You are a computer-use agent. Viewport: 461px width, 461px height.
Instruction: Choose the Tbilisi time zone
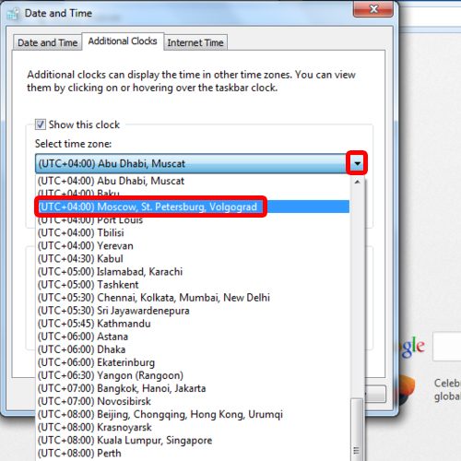(193, 232)
